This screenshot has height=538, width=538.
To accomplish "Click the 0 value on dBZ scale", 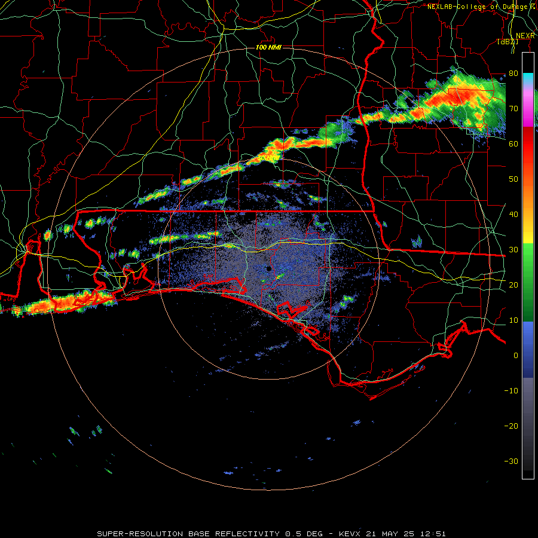I will [x=516, y=356].
